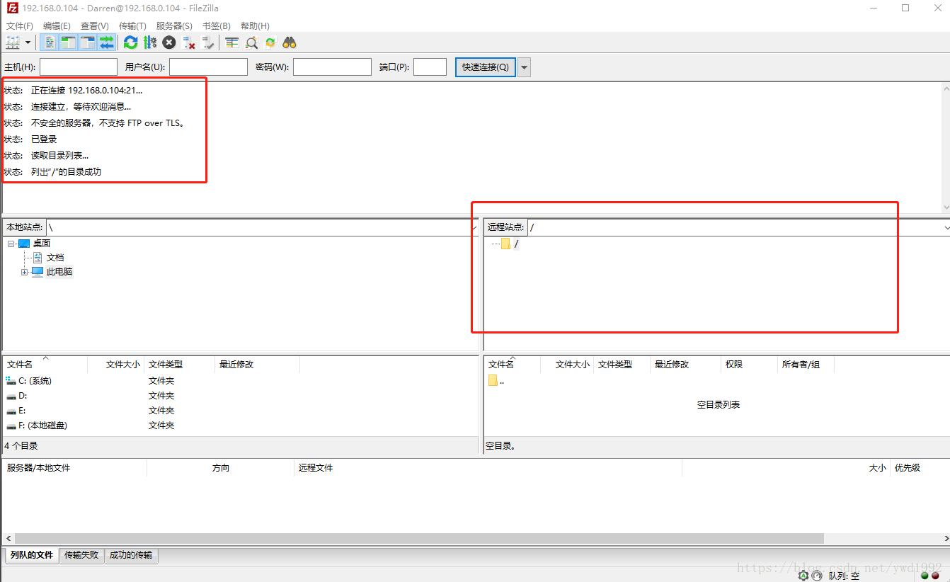The image size is (950, 582).
Task: Toggle processing of the transfer queue
Action: [150, 42]
